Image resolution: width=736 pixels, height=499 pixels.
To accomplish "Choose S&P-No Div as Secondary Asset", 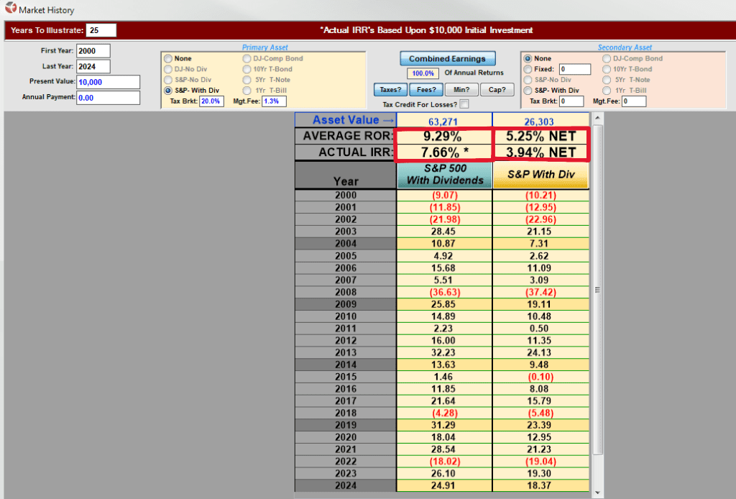I will click(x=528, y=80).
